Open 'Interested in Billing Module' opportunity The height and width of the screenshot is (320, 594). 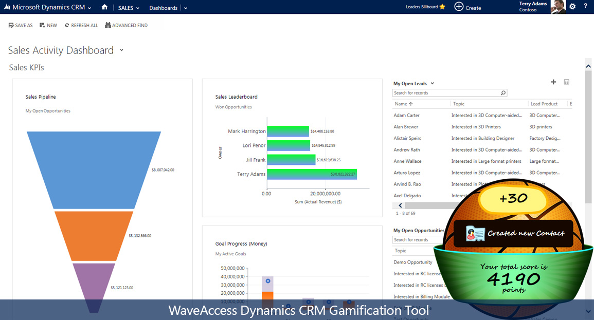[421, 296]
